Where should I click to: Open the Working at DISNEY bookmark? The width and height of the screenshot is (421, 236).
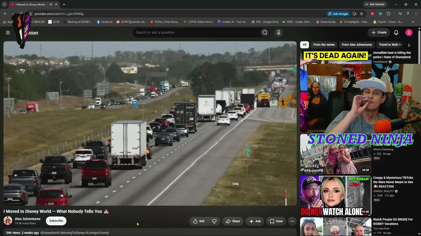77,22
